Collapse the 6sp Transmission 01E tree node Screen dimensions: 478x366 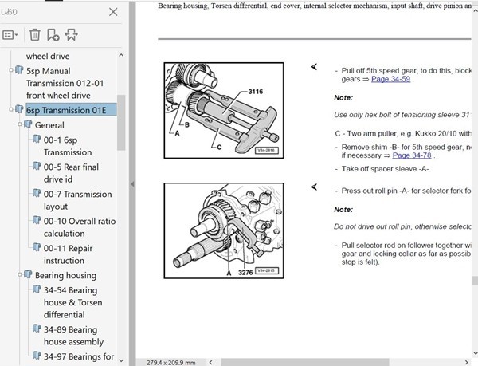point(11,109)
